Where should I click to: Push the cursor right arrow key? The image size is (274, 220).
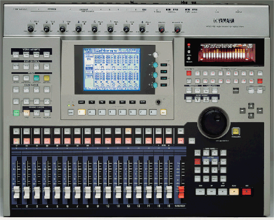coord(260,111)
